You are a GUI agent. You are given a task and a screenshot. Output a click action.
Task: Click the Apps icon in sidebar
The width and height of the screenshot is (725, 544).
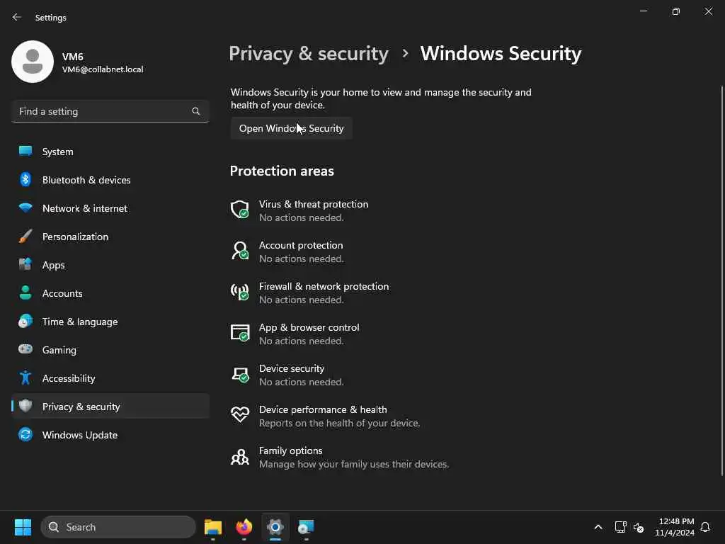(25, 265)
